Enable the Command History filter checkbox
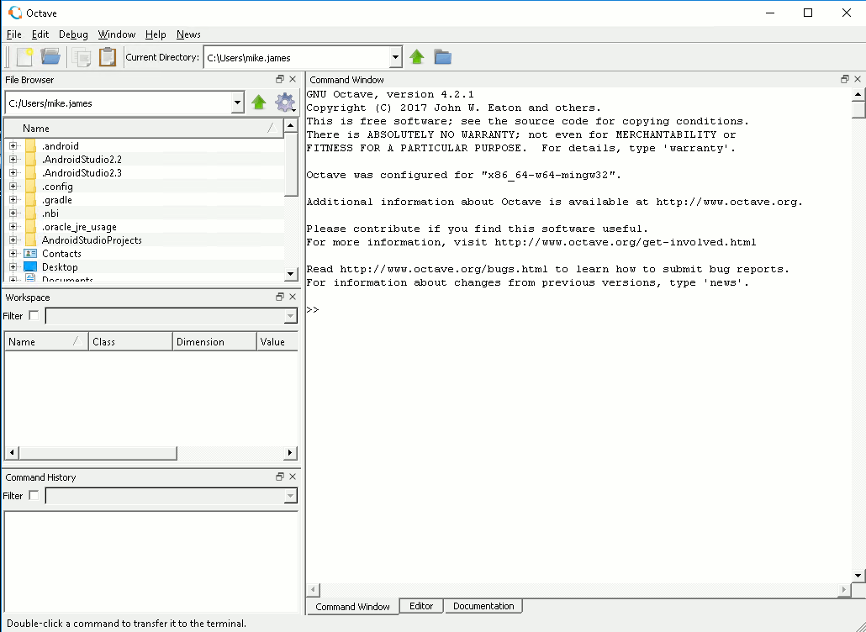This screenshot has height=632, width=866. pyautogui.click(x=34, y=496)
